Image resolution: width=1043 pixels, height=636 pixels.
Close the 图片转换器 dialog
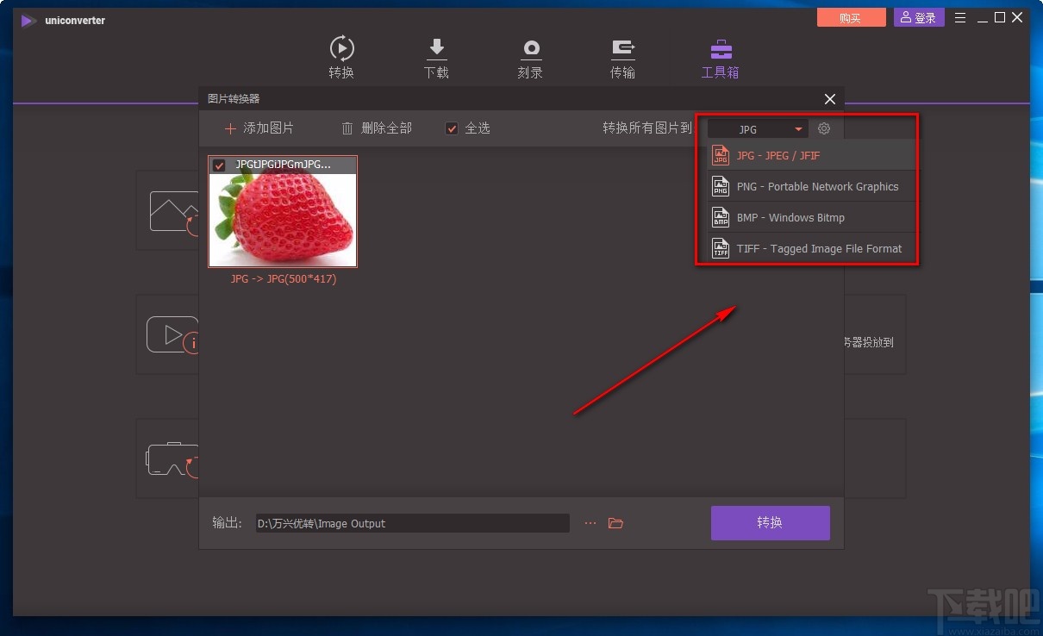coord(830,99)
